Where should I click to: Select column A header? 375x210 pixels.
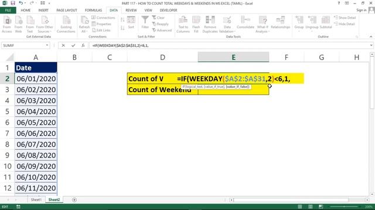36,57
